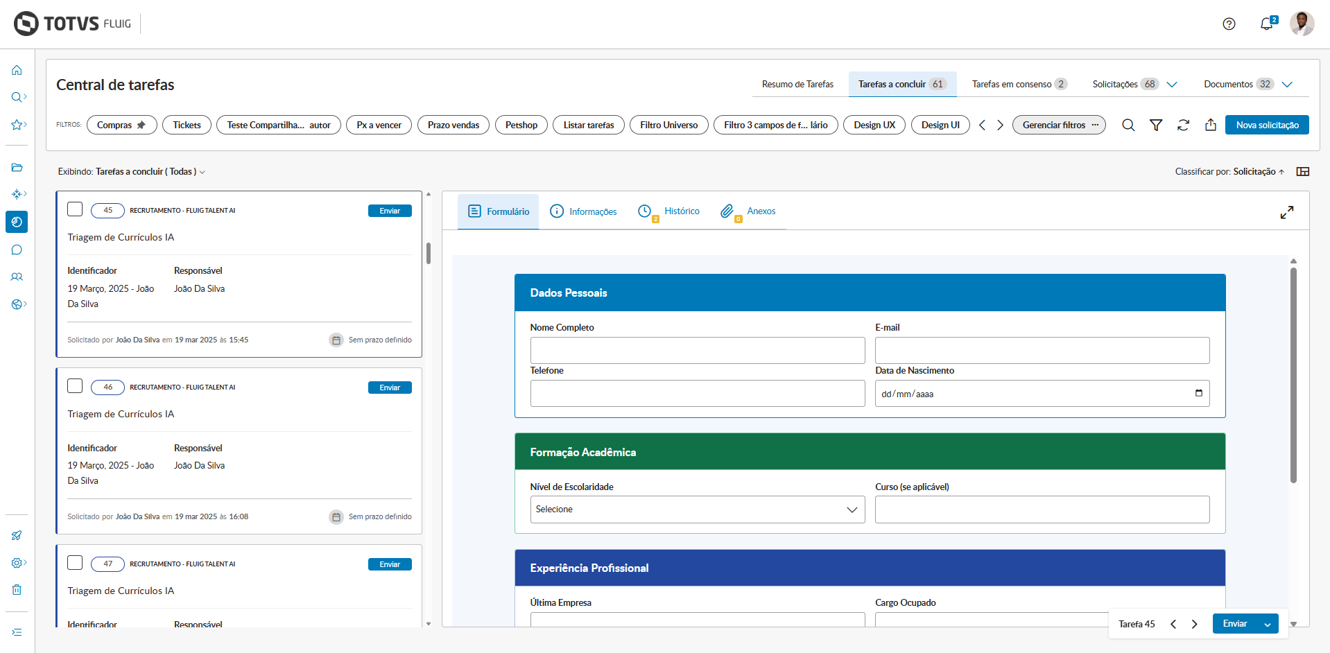The height and width of the screenshot is (653, 1330).
Task: Focus the Telefone field
Action: (x=698, y=393)
